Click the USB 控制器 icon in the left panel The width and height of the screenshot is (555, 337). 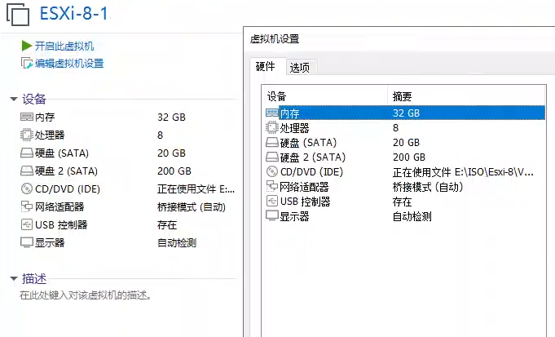[27, 224]
